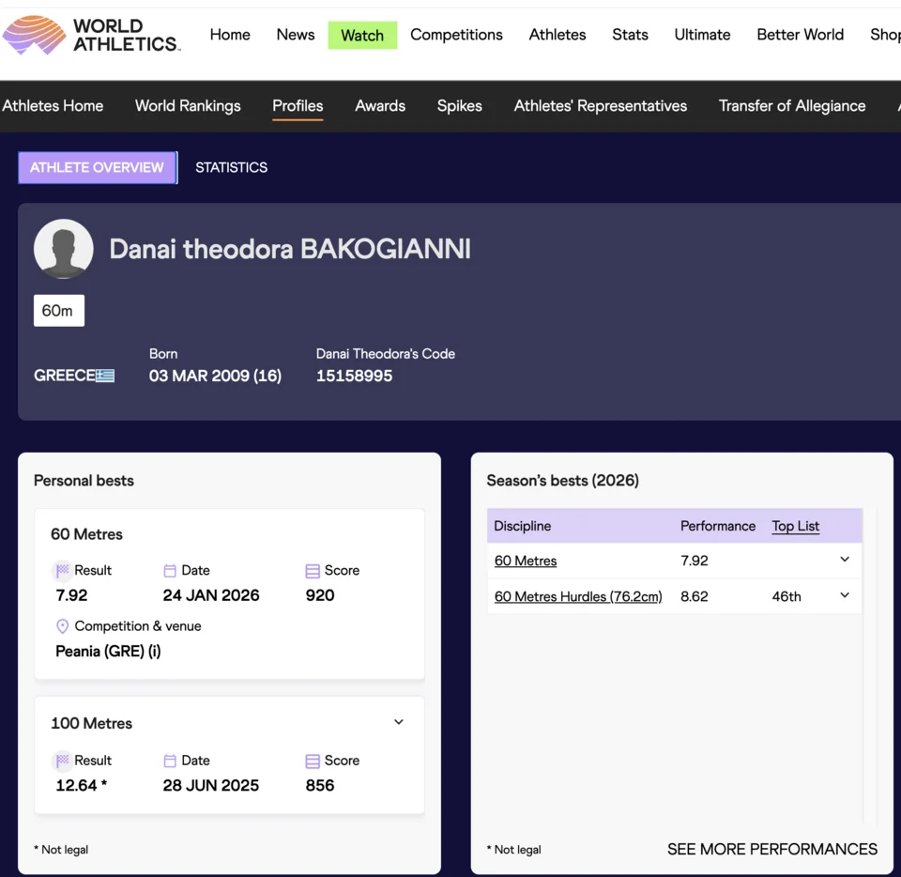Expand the 60 Metres season's best row
The image size is (901, 877).
click(845, 560)
